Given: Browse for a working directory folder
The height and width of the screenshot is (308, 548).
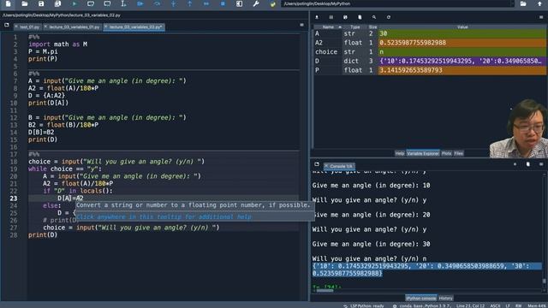Looking at the screenshot, I should pyautogui.click(x=523, y=3).
